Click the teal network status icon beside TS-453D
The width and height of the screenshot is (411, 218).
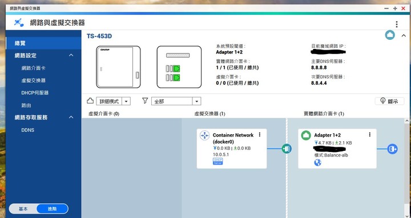390,35
